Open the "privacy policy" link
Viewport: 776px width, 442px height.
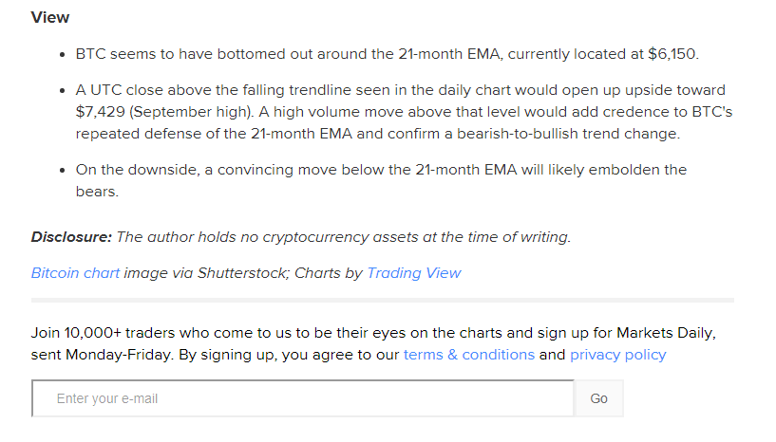pyautogui.click(x=617, y=355)
